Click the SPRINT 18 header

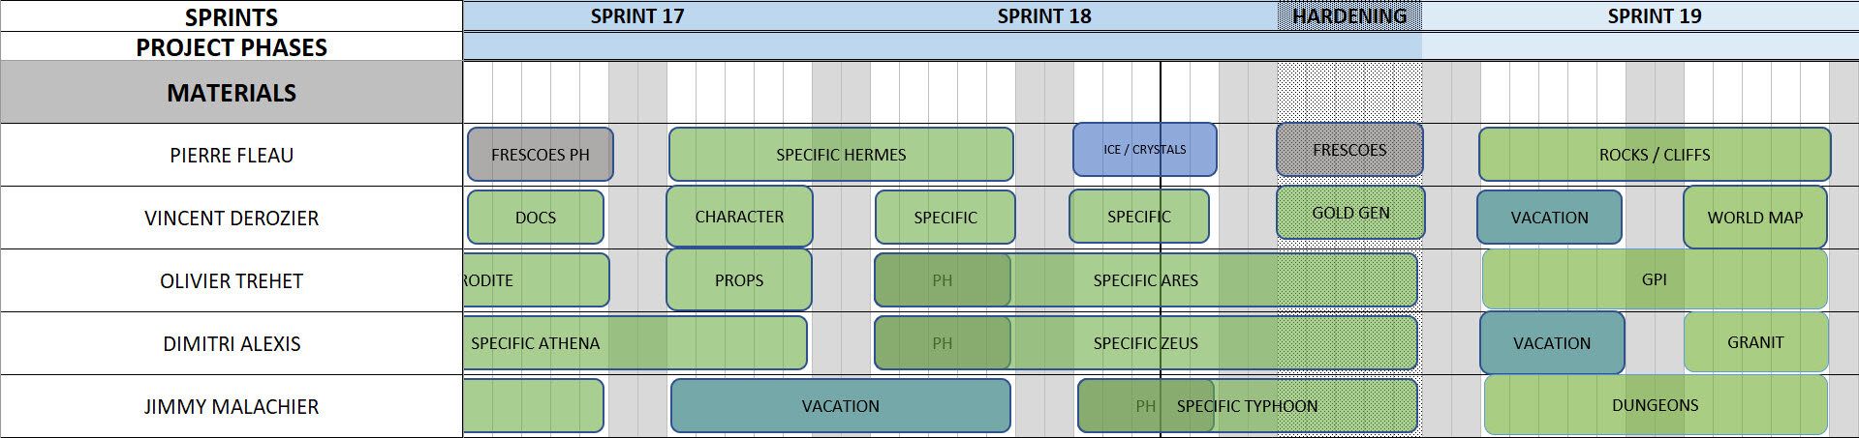(1044, 16)
